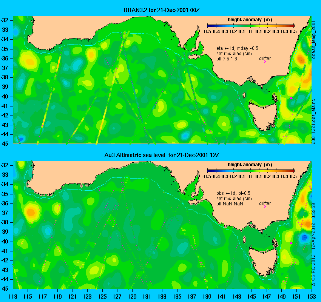This screenshot has width=321, height=302.
Task: Click the top panel "drifter" label
Action: (265, 58)
